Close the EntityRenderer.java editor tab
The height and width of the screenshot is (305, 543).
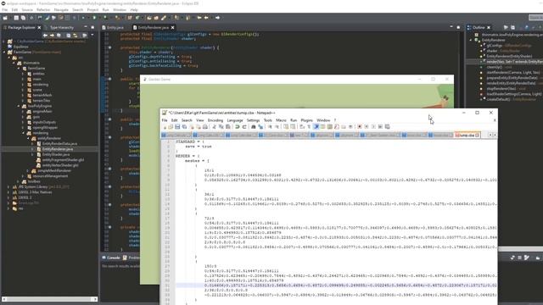(x=172, y=27)
